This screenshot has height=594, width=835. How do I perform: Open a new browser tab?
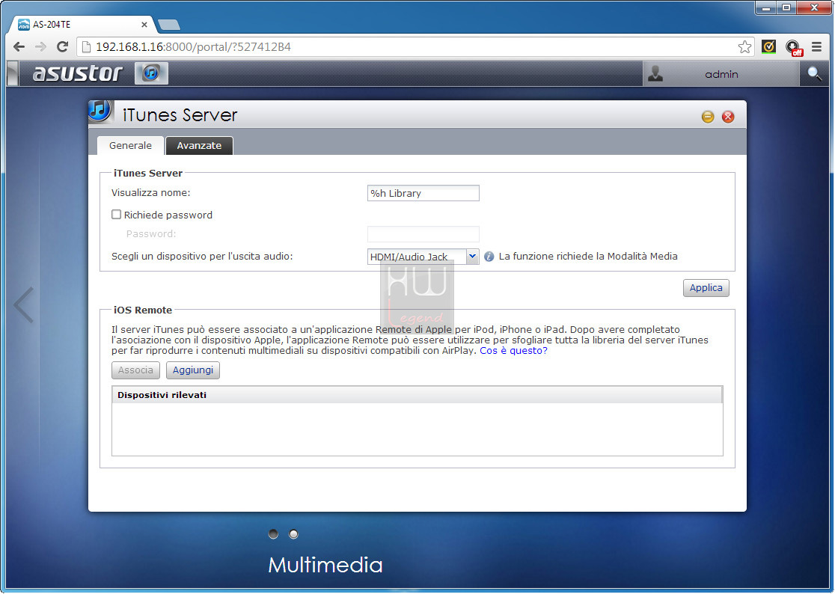click(x=169, y=25)
